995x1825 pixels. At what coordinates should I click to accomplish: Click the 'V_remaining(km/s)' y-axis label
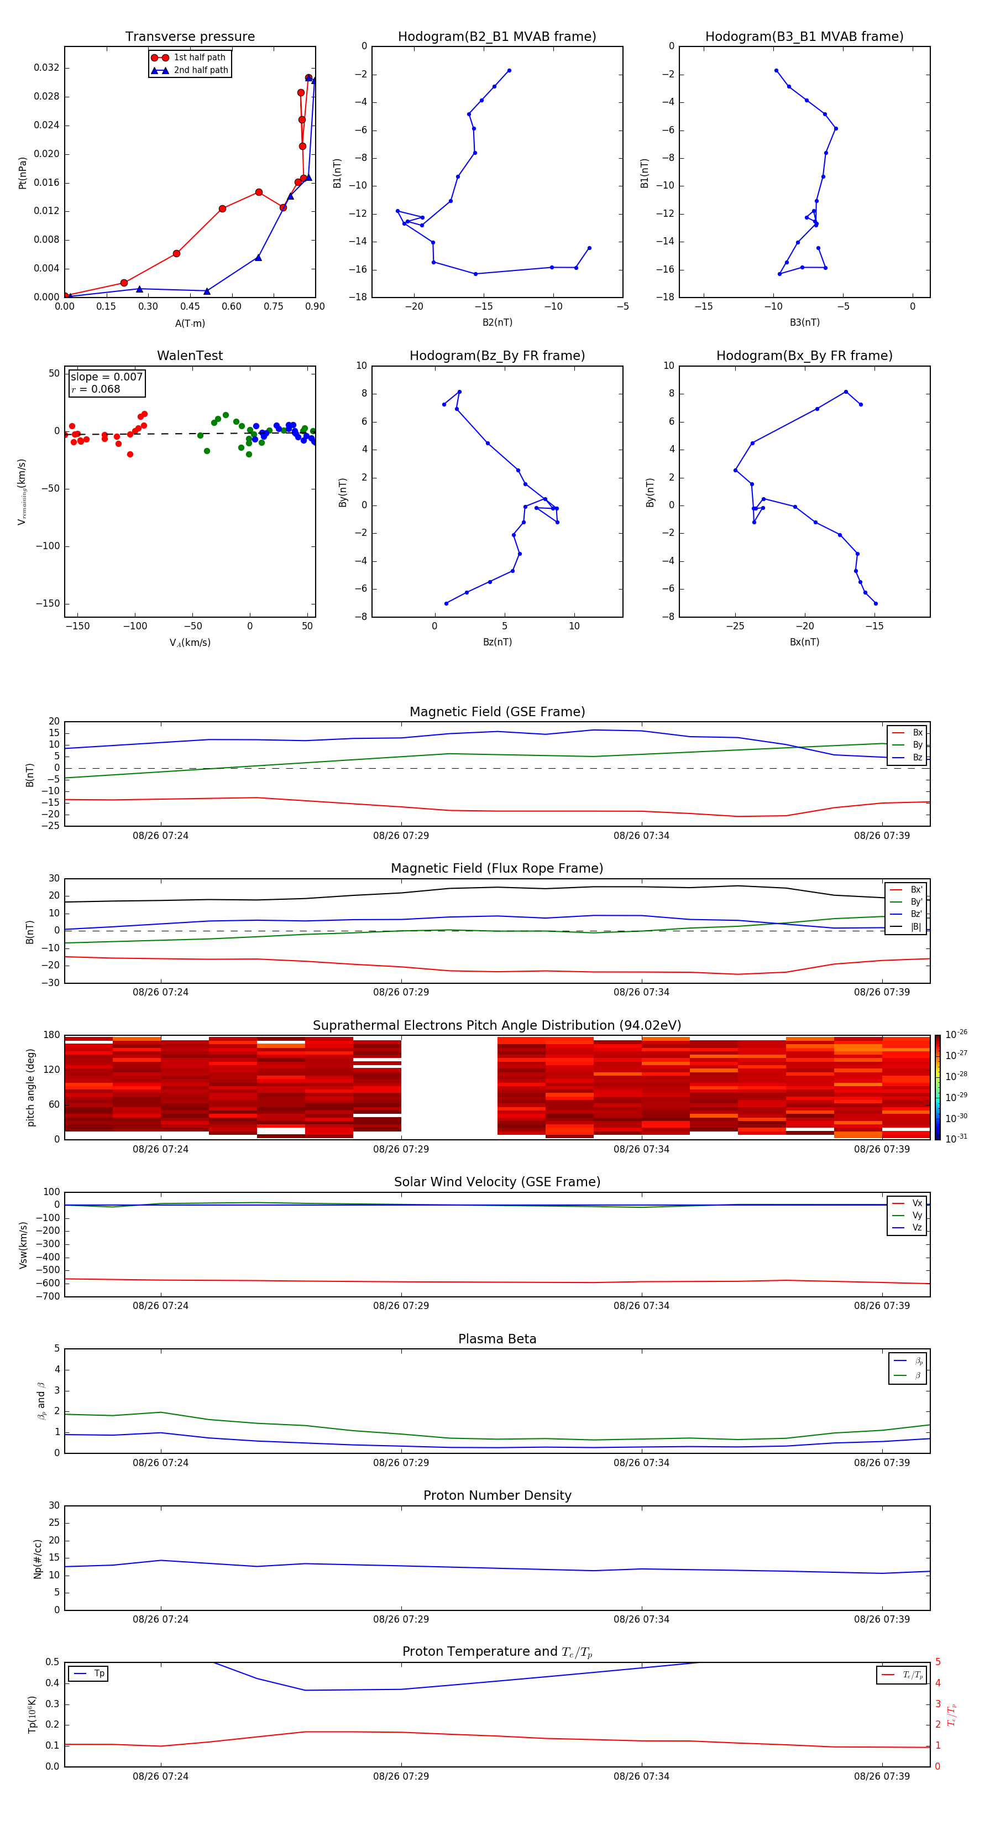23,492
